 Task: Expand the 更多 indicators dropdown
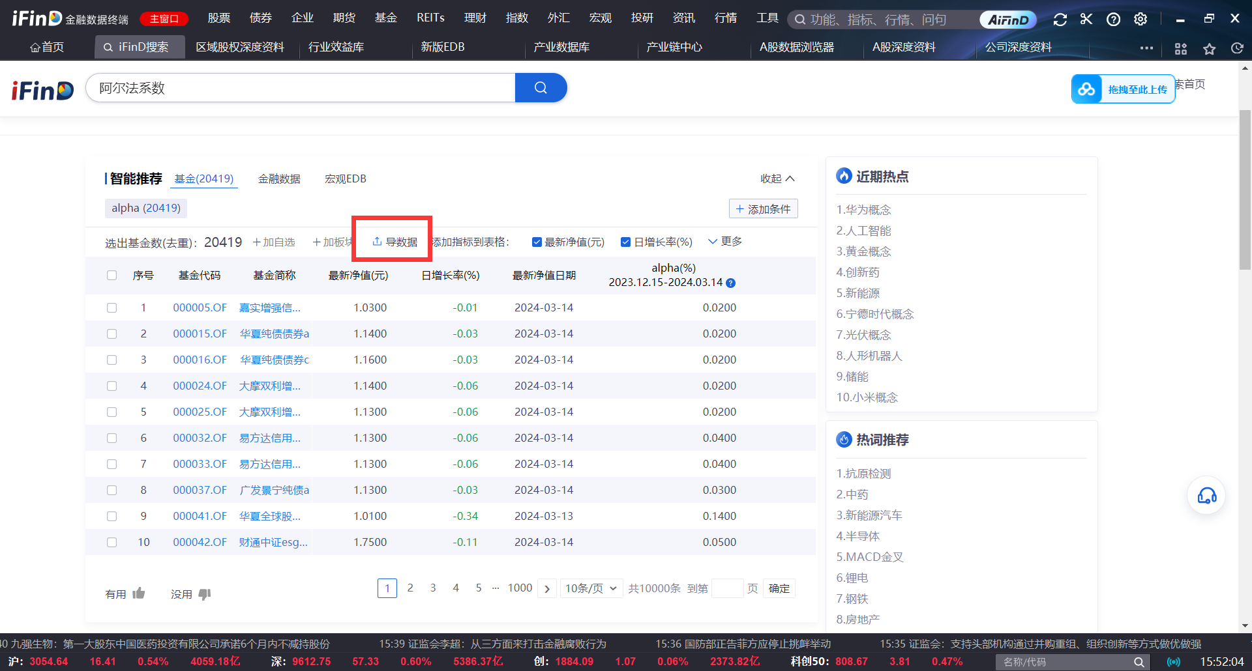[725, 242]
